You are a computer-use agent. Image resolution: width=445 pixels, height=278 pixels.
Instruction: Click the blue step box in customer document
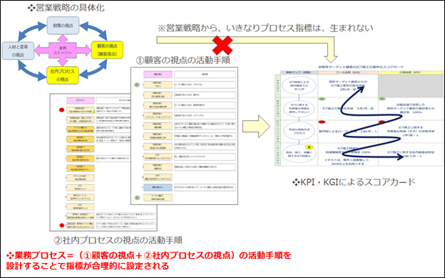coord(158,187)
